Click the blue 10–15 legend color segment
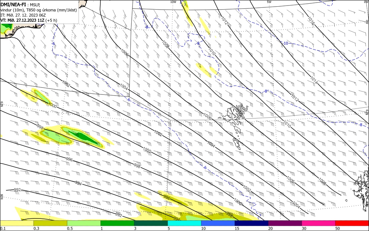The image size is (369, 231). [218, 223]
